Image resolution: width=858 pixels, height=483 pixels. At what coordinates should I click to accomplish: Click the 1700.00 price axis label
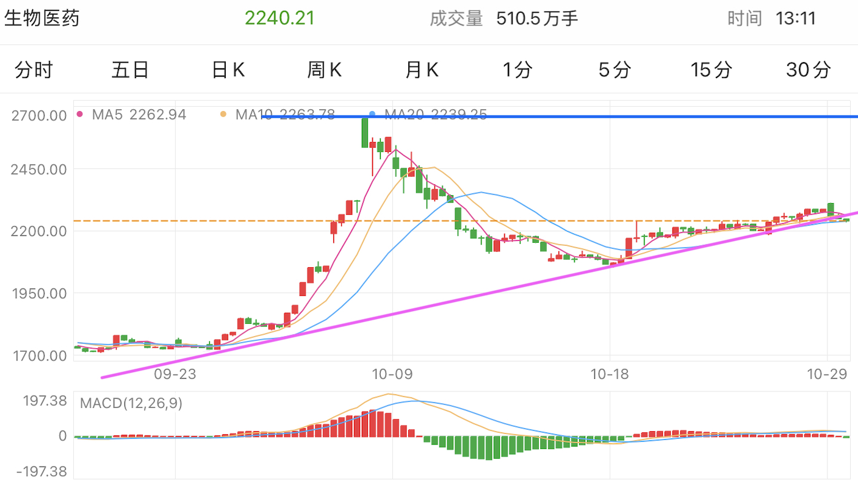[x=39, y=355]
